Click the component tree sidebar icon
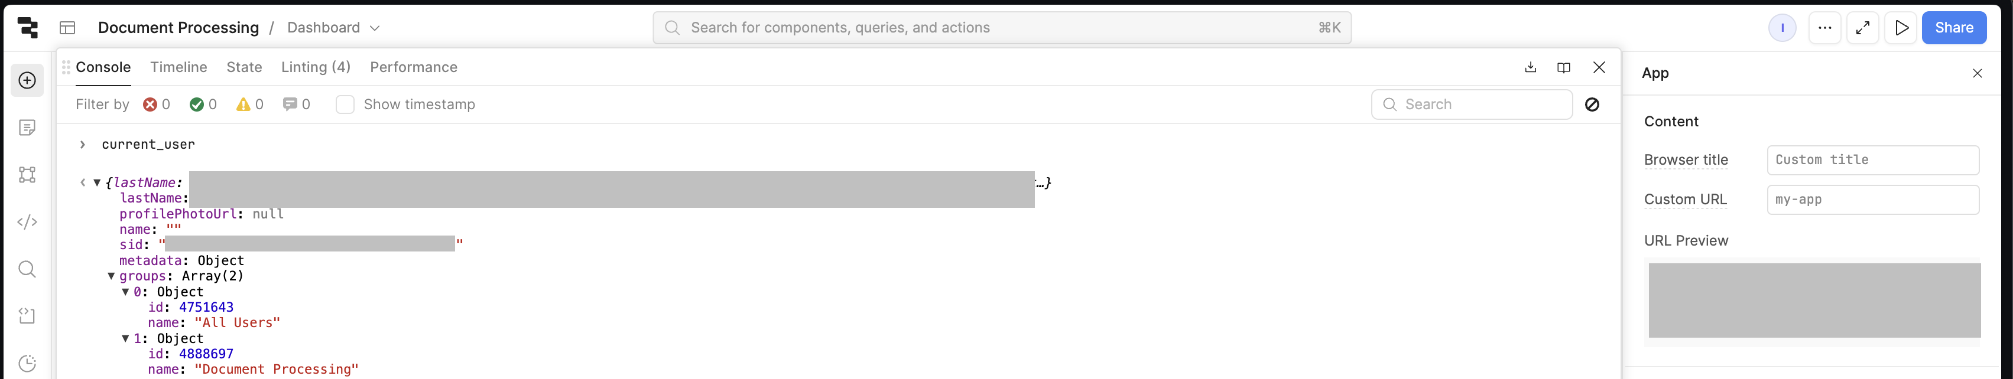Screen dimensions: 2013x379 pos(27,175)
